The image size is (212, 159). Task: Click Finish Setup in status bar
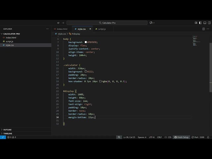coord(182,137)
